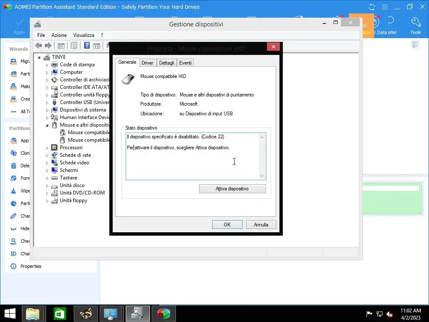The width and height of the screenshot is (429, 322).
Task: Click the network tray icon
Action: (380, 314)
